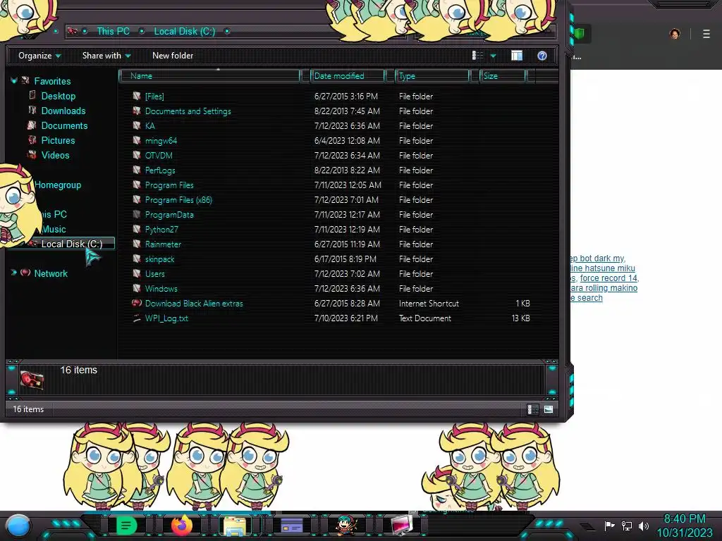Open the network icon in system tray
The width and height of the screenshot is (722, 541).
tap(627, 526)
